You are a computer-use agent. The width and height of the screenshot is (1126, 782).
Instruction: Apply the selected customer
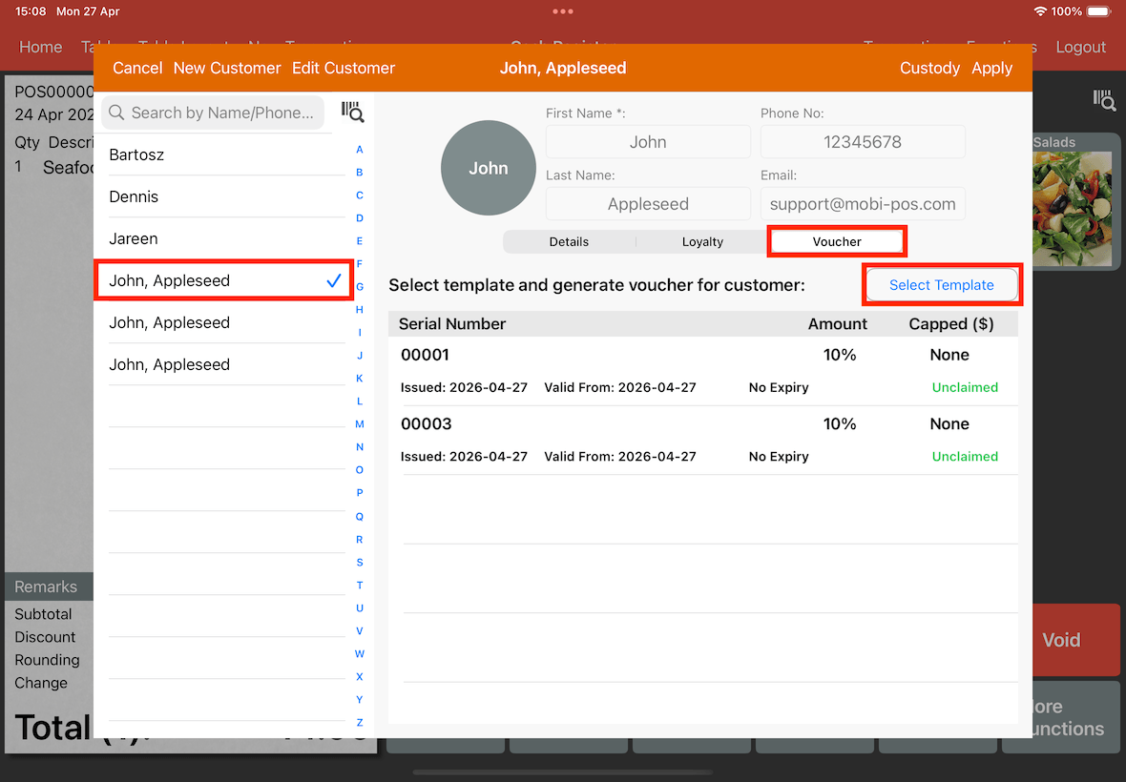[x=991, y=68]
